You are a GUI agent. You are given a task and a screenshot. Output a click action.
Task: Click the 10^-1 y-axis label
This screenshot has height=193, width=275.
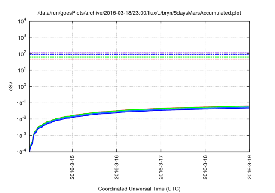(x=21, y=103)
